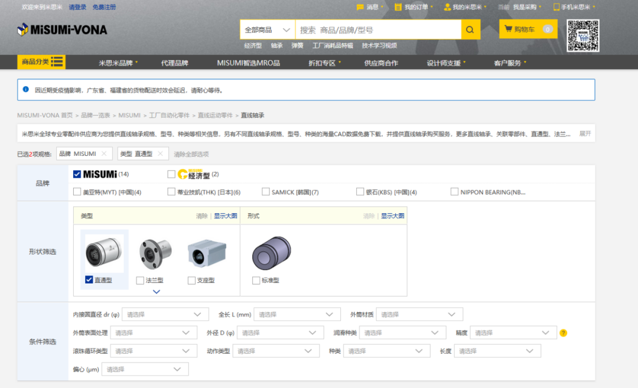Open 我的订单 orders menu
The height and width of the screenshot is (388, 638).
[414, 7]
